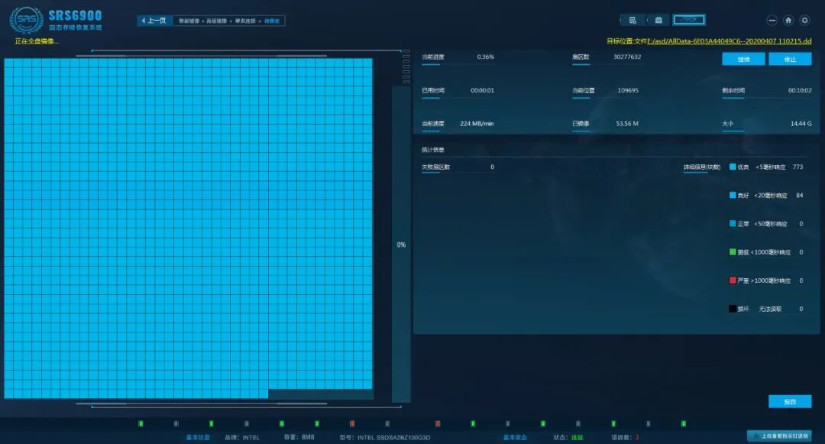Click the vertical progress bar showing 0%

point(401,245)
